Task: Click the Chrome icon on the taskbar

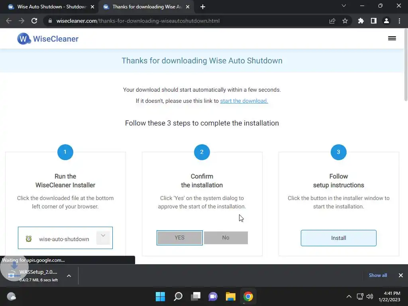Action: pyautogui.click(x=248, y=296)
